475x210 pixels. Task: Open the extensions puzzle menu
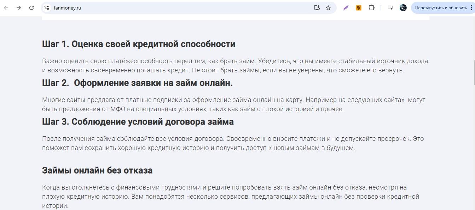coord(371,7)
